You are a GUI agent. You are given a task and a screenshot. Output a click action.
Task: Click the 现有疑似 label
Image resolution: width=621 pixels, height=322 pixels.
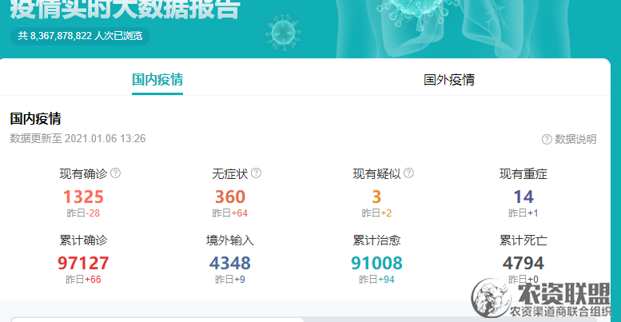(x=376, y=173)
